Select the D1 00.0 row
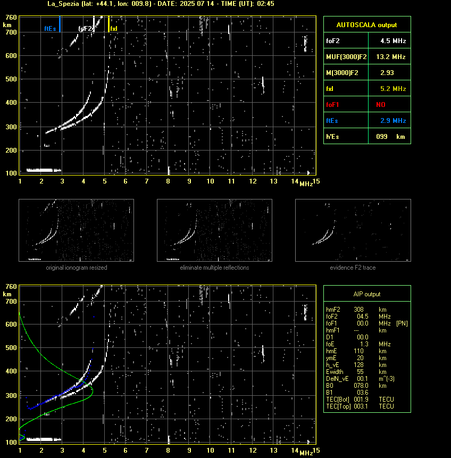This screenshot has height=458, width=451. pos(347,337)
